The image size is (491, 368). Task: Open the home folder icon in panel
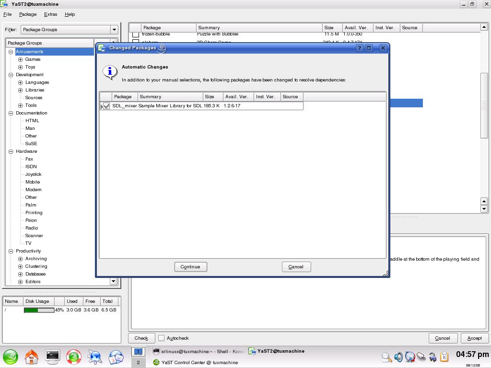click(32, 357)
